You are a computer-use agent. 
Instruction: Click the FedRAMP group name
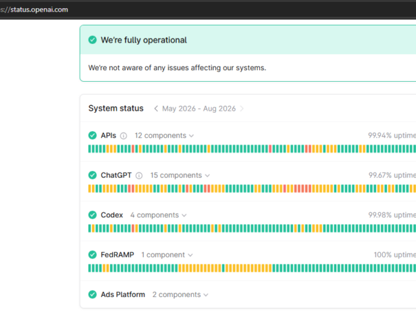118,255
